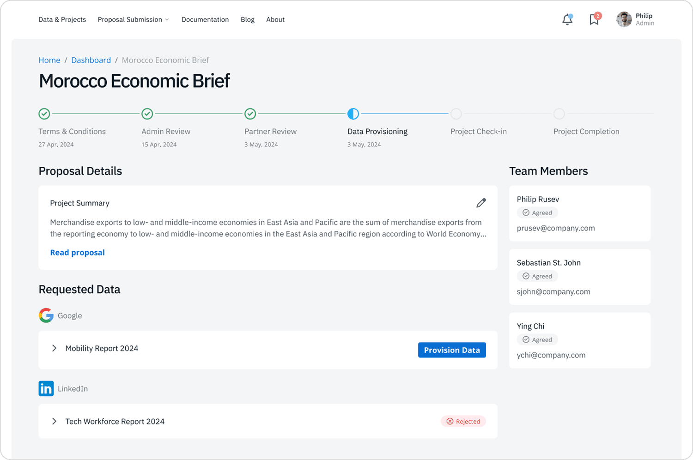Open the Blog menu item
The width and height of the screenshot is (693, 460).
pos(248,19)
